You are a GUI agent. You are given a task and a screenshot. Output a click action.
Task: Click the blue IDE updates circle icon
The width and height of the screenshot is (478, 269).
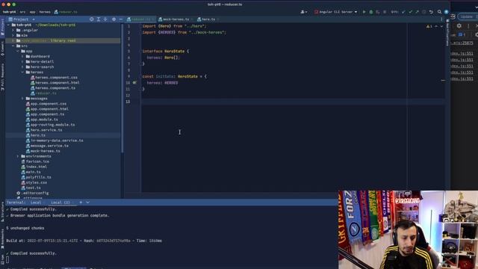point(447,12)
